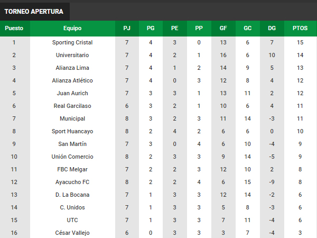Select the Torneo Apertura tab
The image size is (317, 238).
tap(34, 12)
